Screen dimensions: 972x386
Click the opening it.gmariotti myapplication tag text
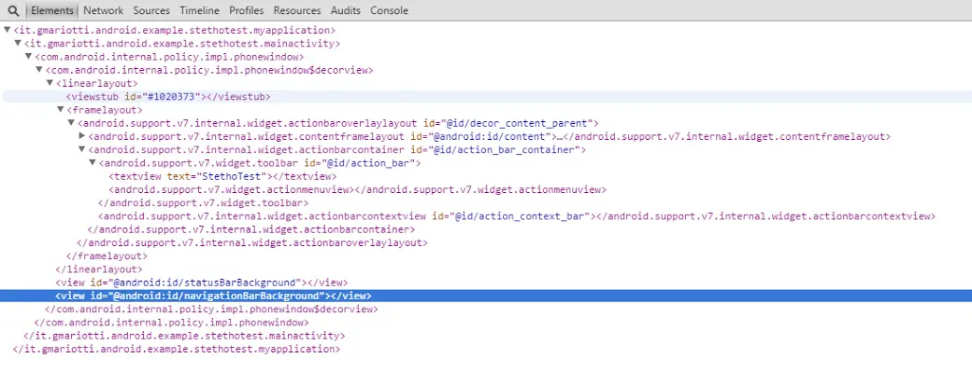174,31
